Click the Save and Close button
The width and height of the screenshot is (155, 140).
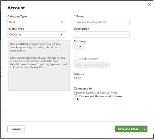click(x=128, y=129)
